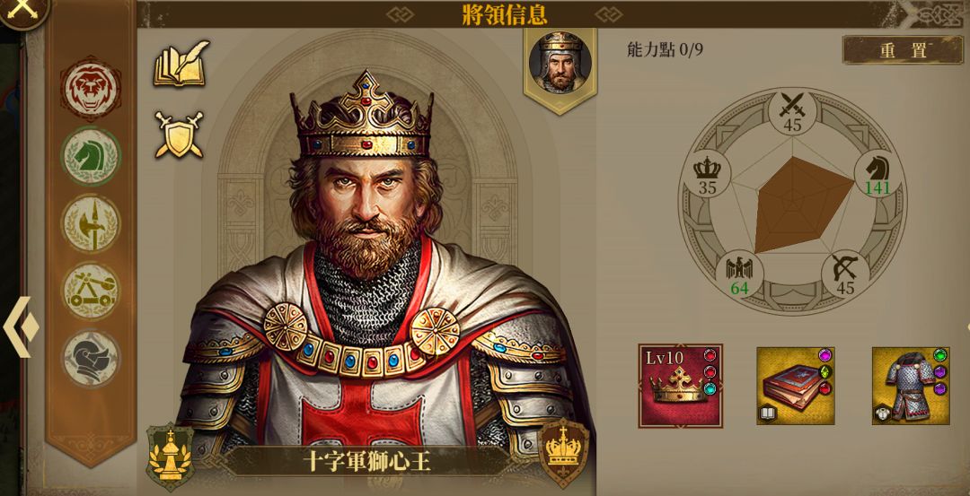Select the cavalry horse sidebar tab
This screenshot has width=970, height=496.
click(x=91, y=156)
